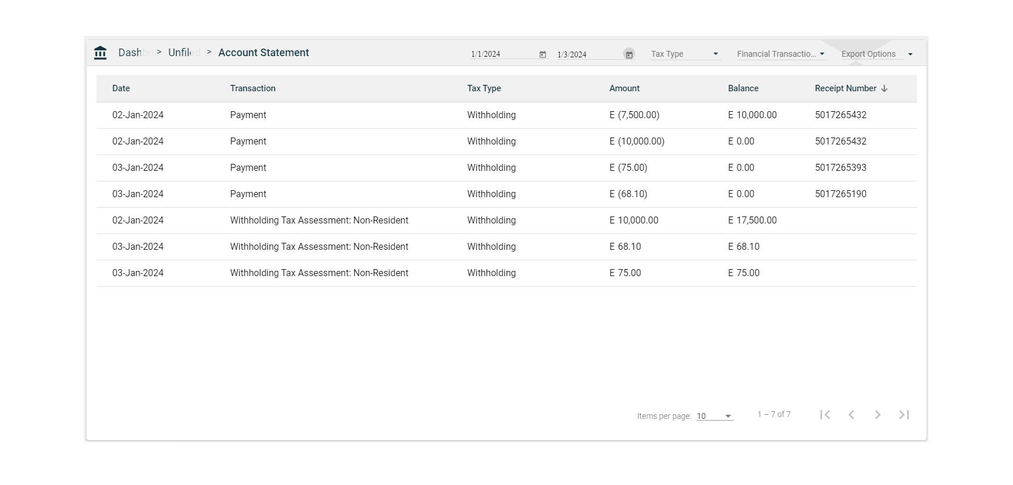Open the Export Options dropdown
The height and width of the screenshot is (485, 1013).
876,54
